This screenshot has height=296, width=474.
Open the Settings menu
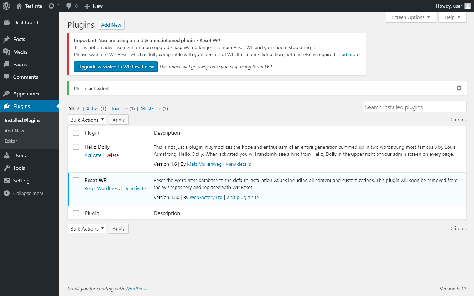pos(30,181)
